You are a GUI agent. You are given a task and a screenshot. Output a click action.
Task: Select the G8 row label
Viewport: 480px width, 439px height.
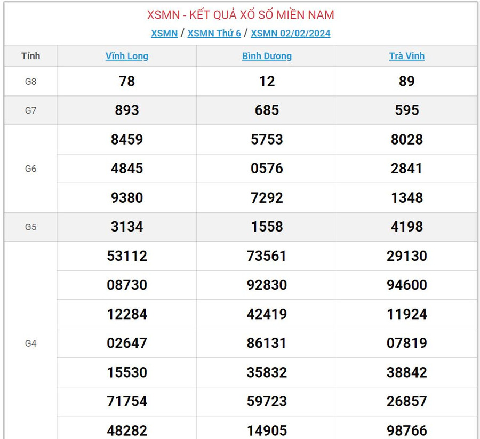click(30, 82)
